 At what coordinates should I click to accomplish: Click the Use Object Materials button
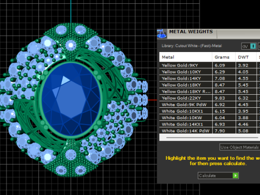click(239, 147)
